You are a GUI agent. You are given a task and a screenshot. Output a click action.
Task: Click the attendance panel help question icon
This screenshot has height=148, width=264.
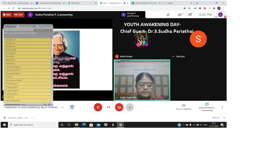(x=49, y=104)
